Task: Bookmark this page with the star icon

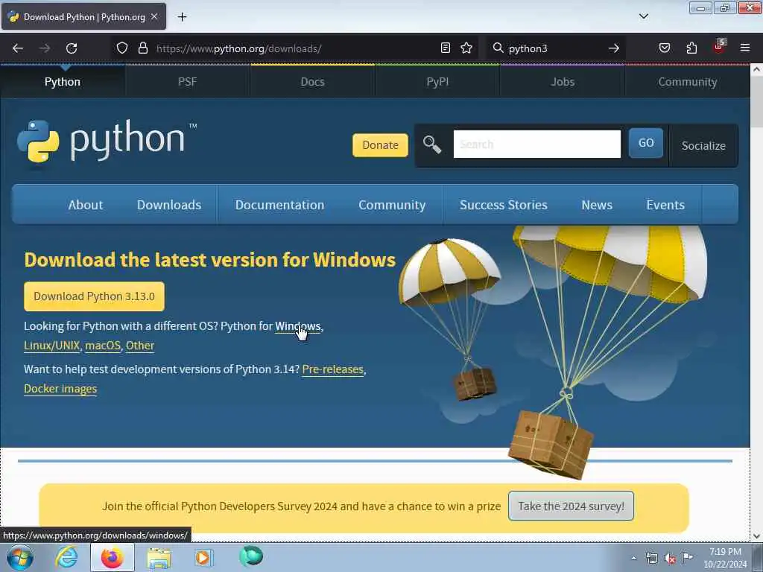Action: pos(466,48)
